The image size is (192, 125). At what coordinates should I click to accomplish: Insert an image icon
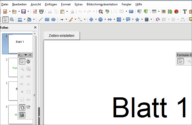tap(164, 12)
